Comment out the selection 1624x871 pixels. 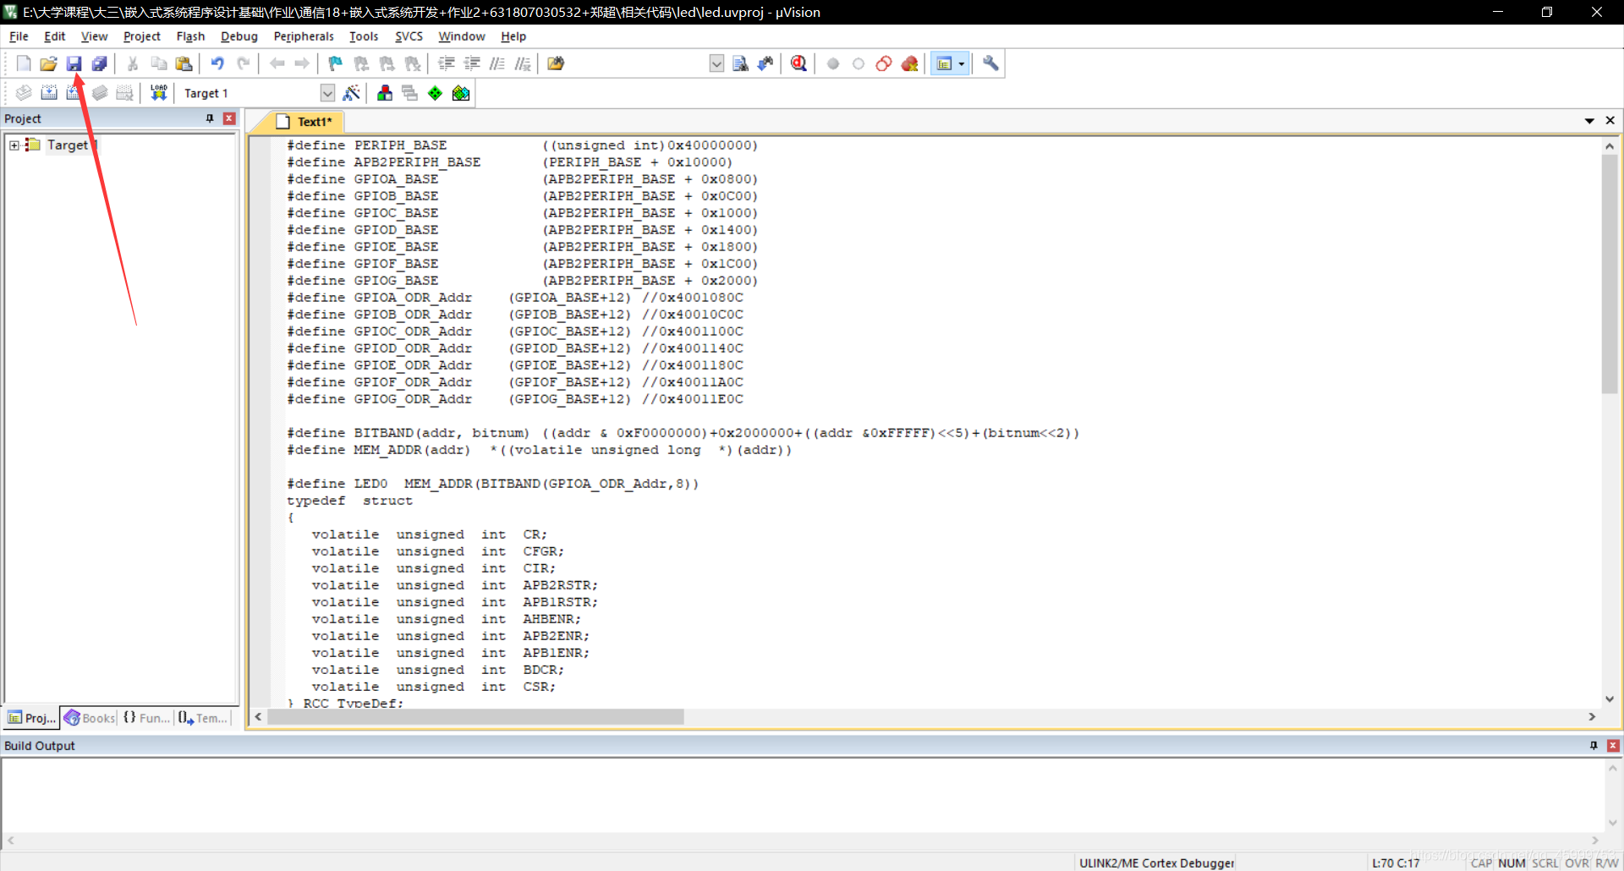click(497, 63)
